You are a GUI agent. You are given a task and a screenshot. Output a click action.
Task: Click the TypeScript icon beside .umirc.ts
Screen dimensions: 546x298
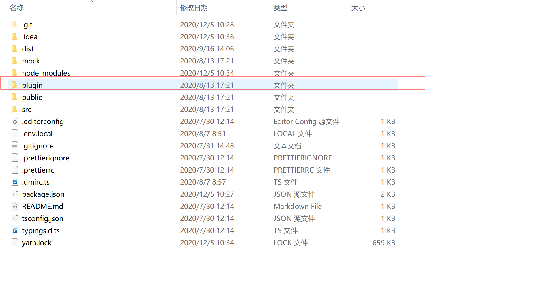pos(15,182)
